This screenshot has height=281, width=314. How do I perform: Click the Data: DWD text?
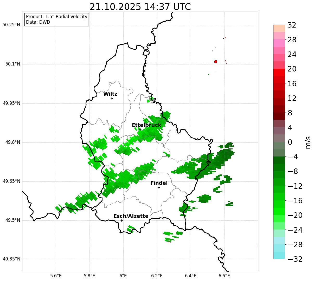(x=38, y=22)
